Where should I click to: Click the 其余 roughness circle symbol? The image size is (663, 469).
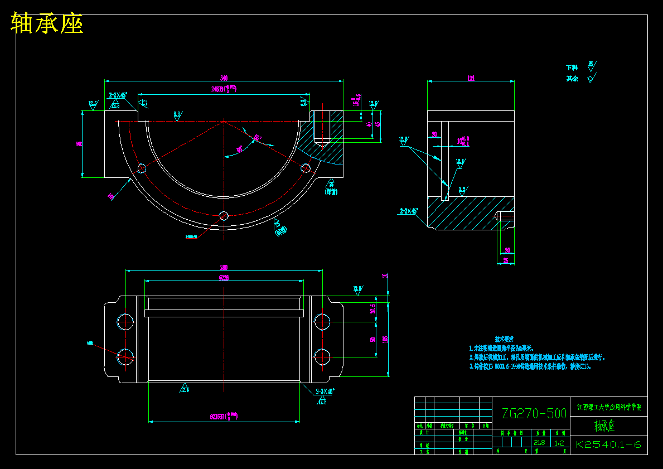pyautogui.click(x=592, y=78)
